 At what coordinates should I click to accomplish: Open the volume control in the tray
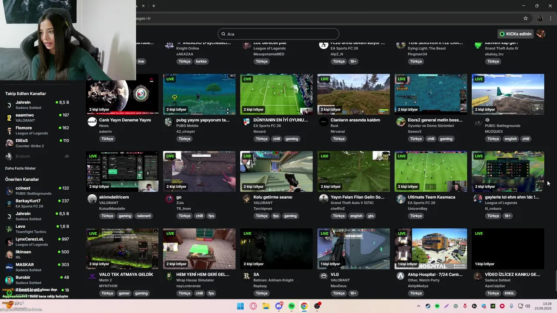[x=528, y=306]
